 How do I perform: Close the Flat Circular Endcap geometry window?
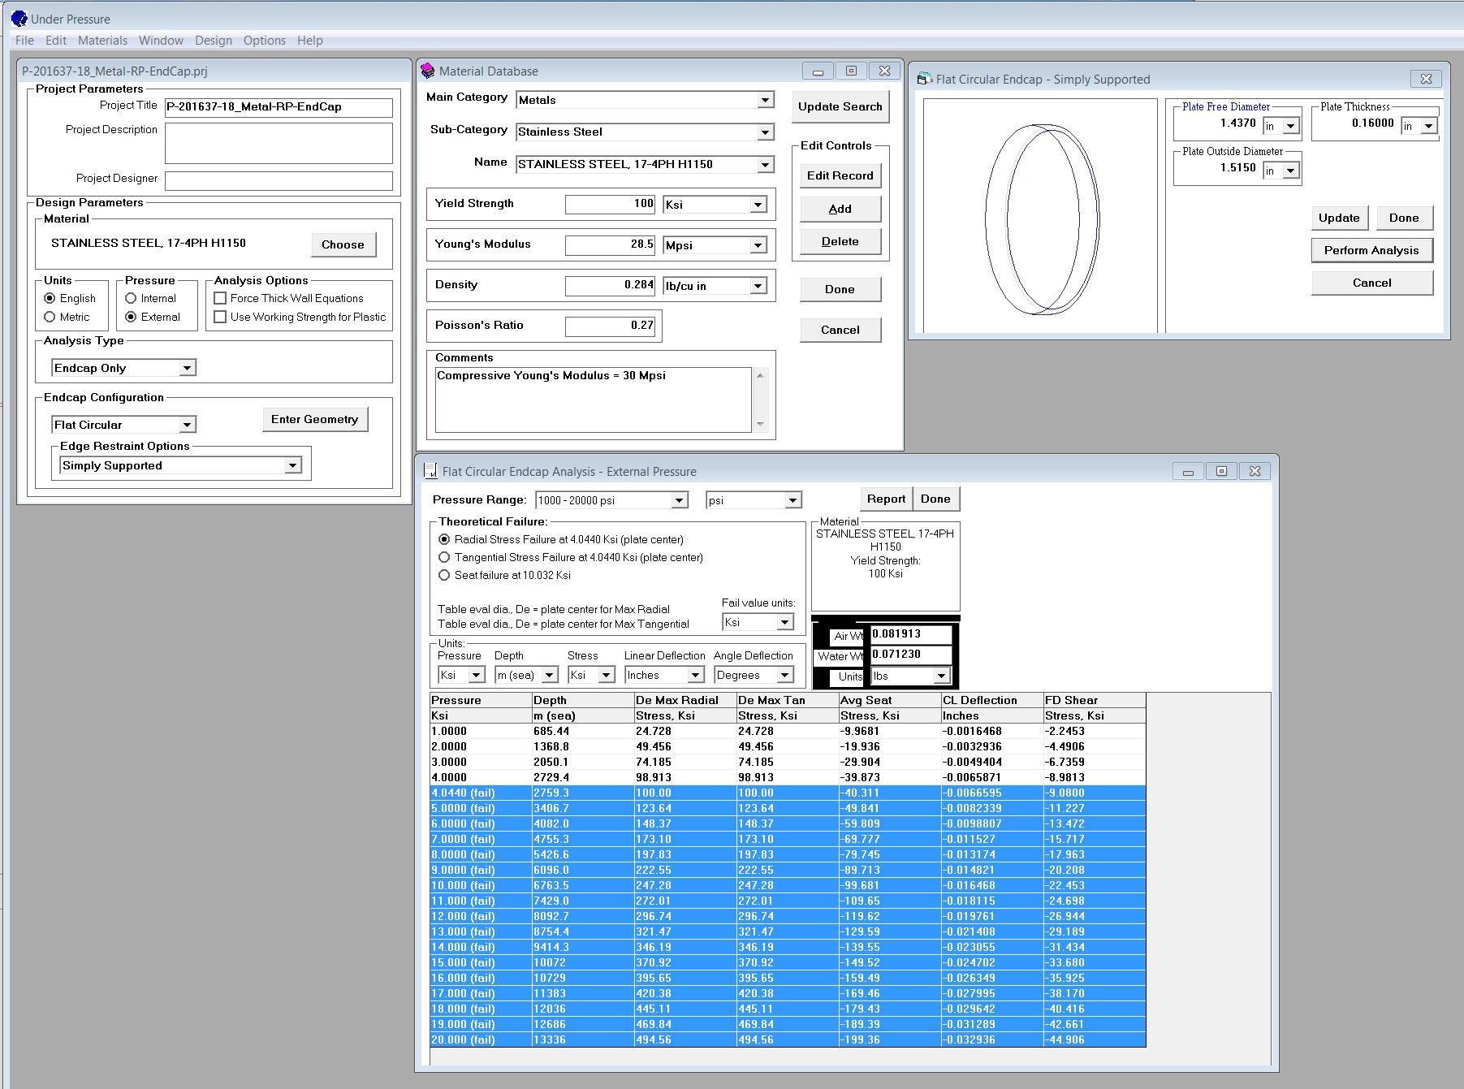(1426, 79)
